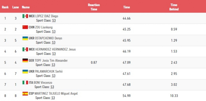Sort by the Lane column header
The width and height of the screenshot is (206, 101).
[15, 7]
